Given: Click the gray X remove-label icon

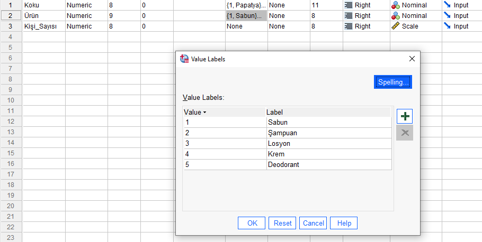Looking at the screenshot, I should pyautogui.click(x=405, y=133).
